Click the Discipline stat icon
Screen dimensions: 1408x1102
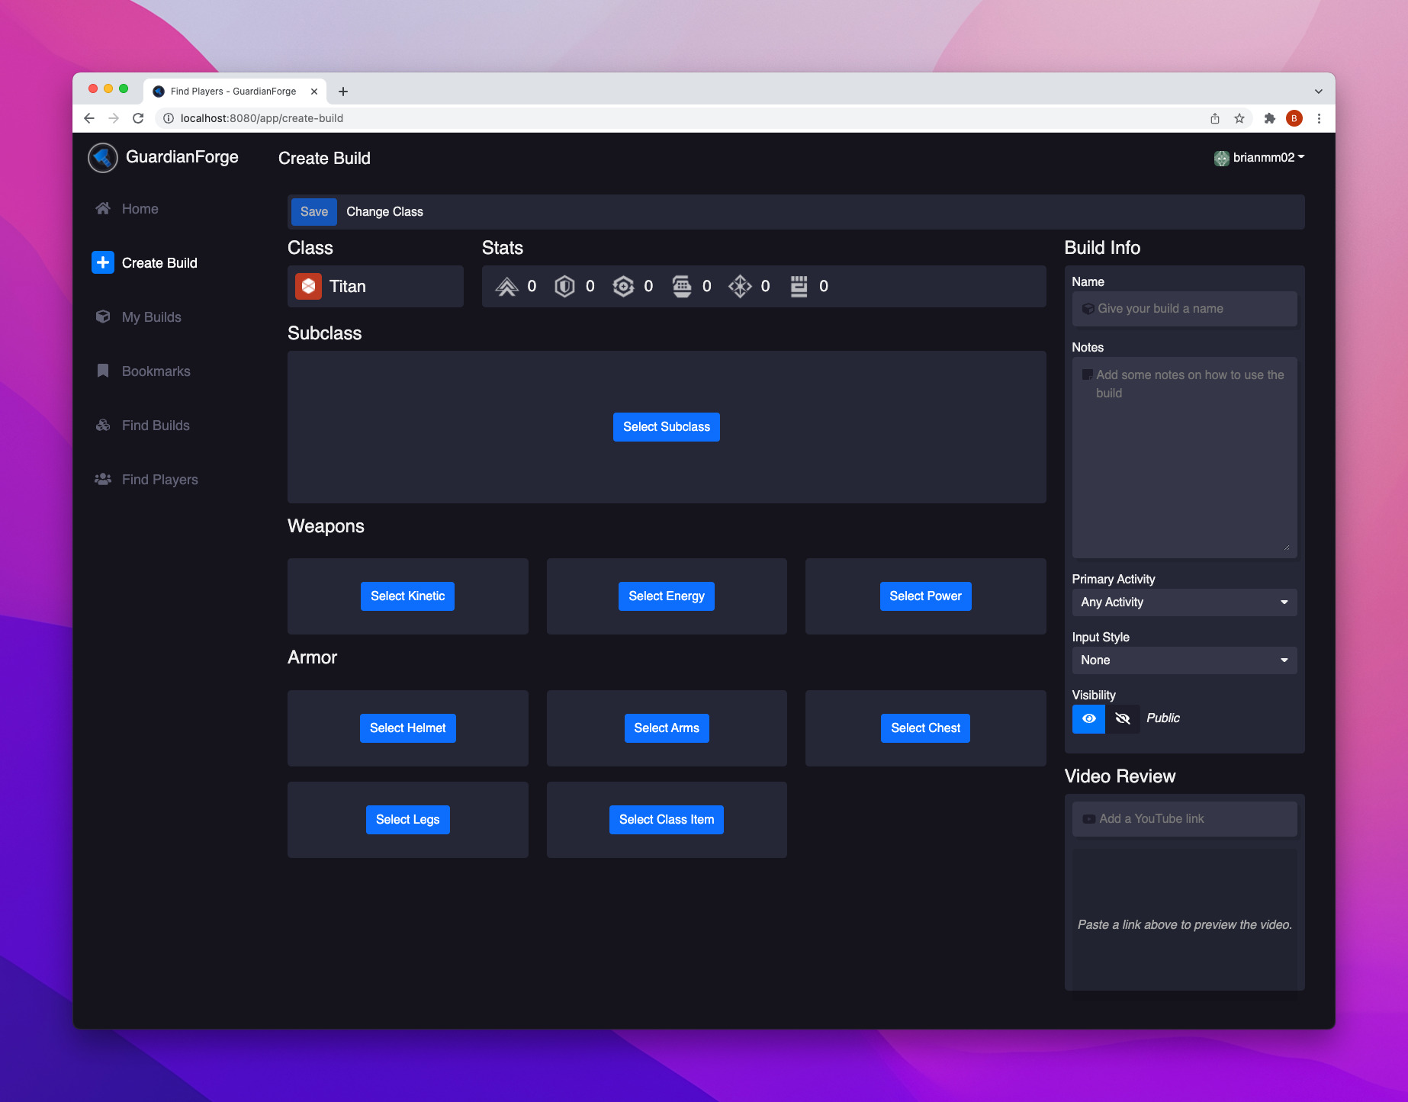pyautogui.click(x=682, y=286)
